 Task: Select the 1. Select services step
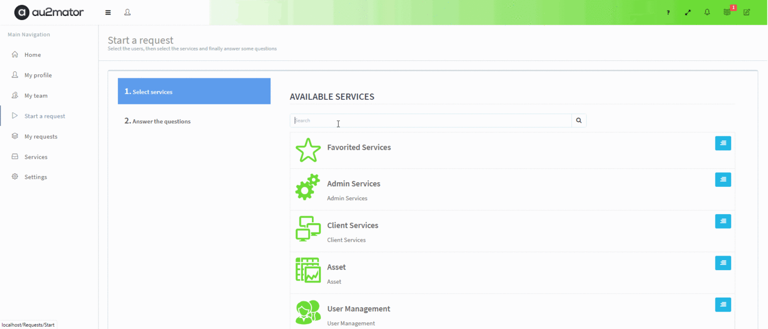point(194,91)
